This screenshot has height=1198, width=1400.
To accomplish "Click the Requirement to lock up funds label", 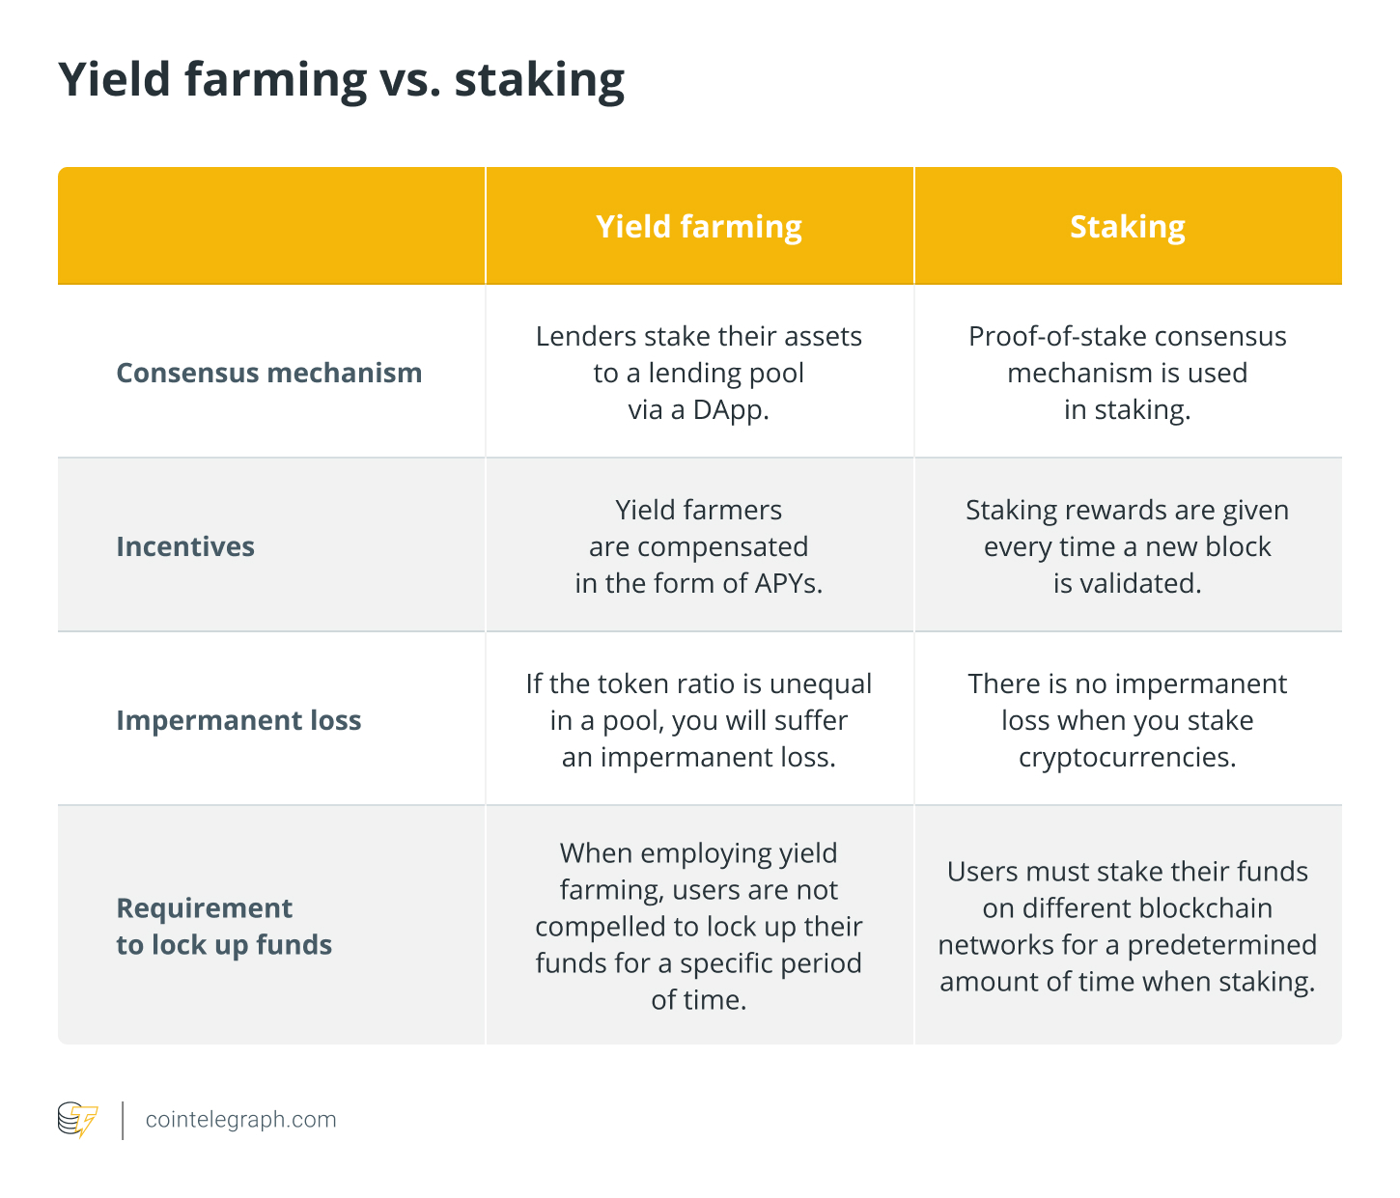I will pos(224,926).
